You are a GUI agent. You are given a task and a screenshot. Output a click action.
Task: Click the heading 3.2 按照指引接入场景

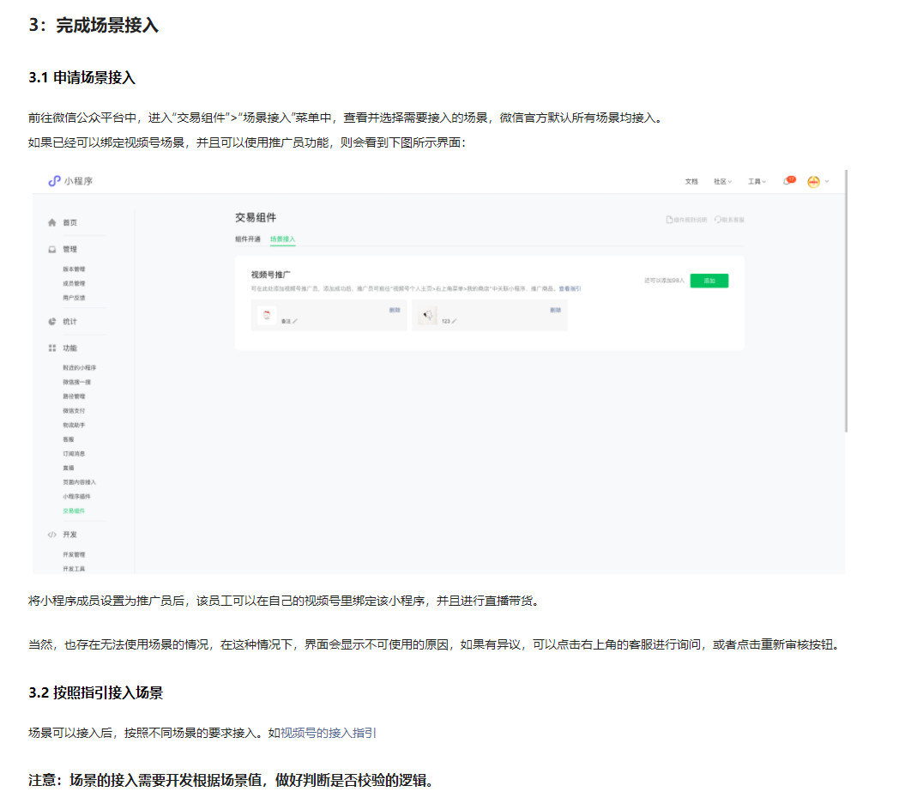coord(95,692)
